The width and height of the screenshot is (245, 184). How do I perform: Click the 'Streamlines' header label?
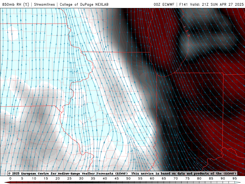[x=44, y=4]
